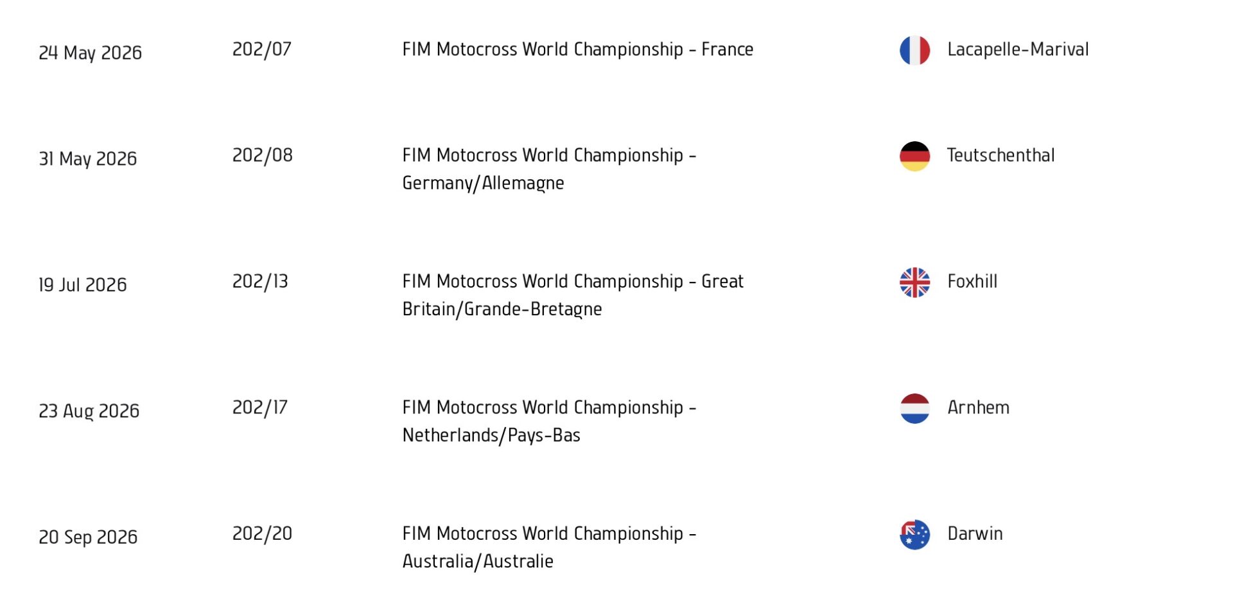Click event code 202/07
1233x606 pixels.
(261, 49)
